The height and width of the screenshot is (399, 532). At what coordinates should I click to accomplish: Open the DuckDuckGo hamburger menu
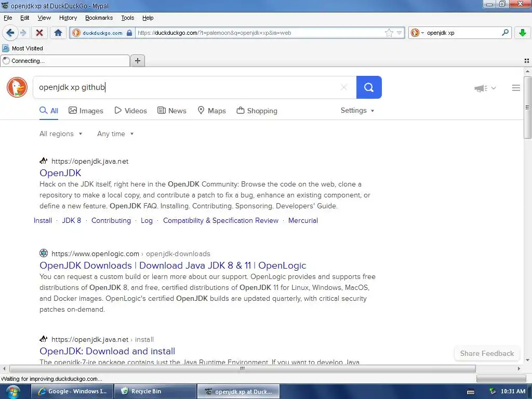click(x=516, y=88)
